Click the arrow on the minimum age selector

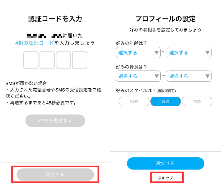point(157,53)
